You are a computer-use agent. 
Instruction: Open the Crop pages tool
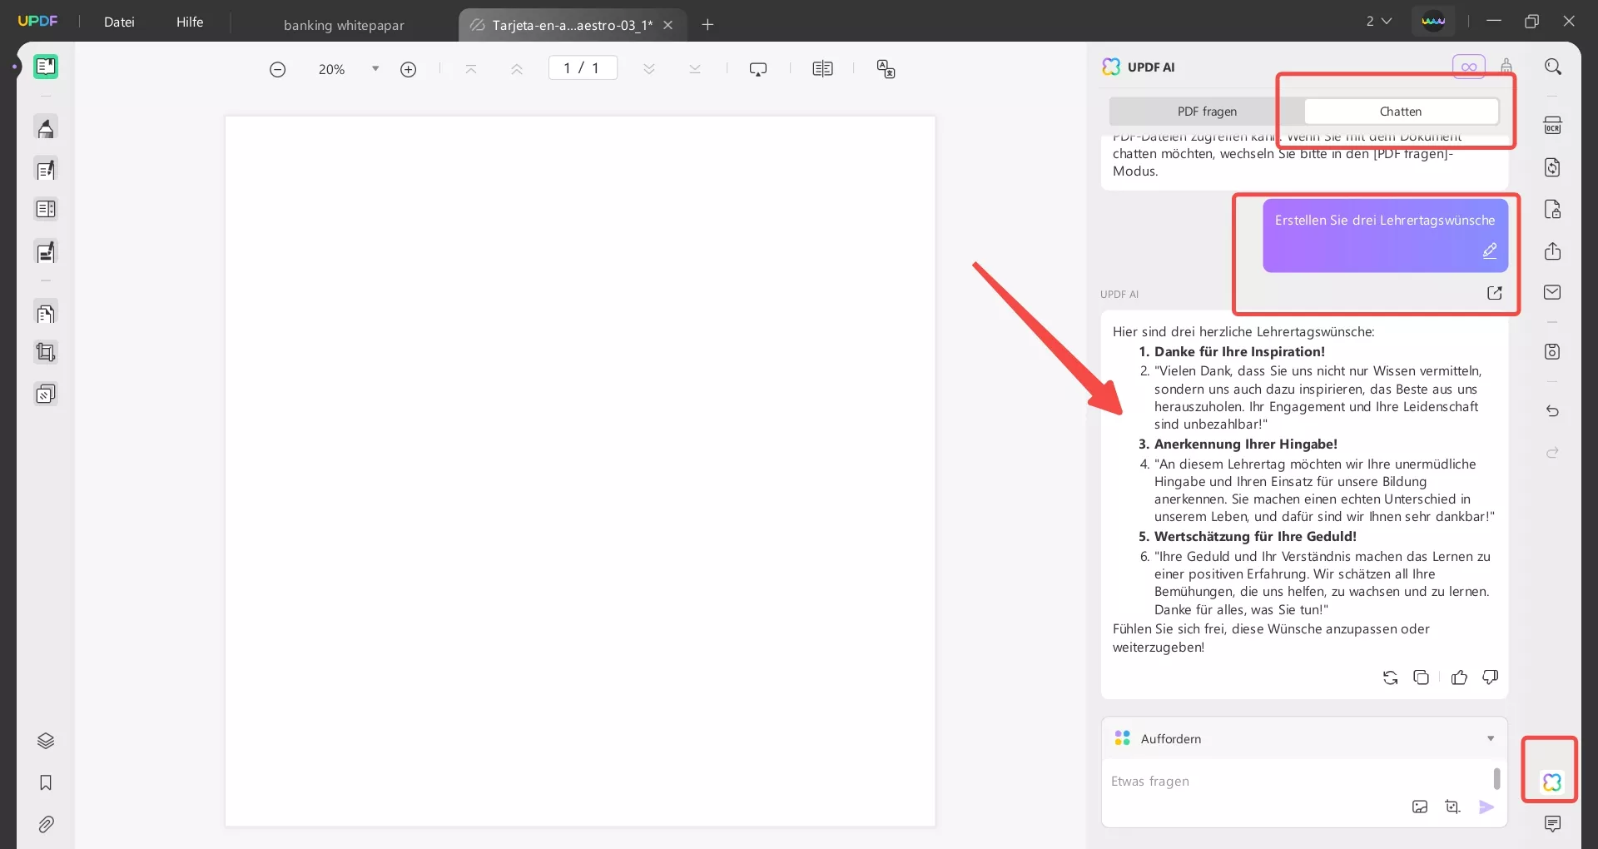[x=46, y=353]
